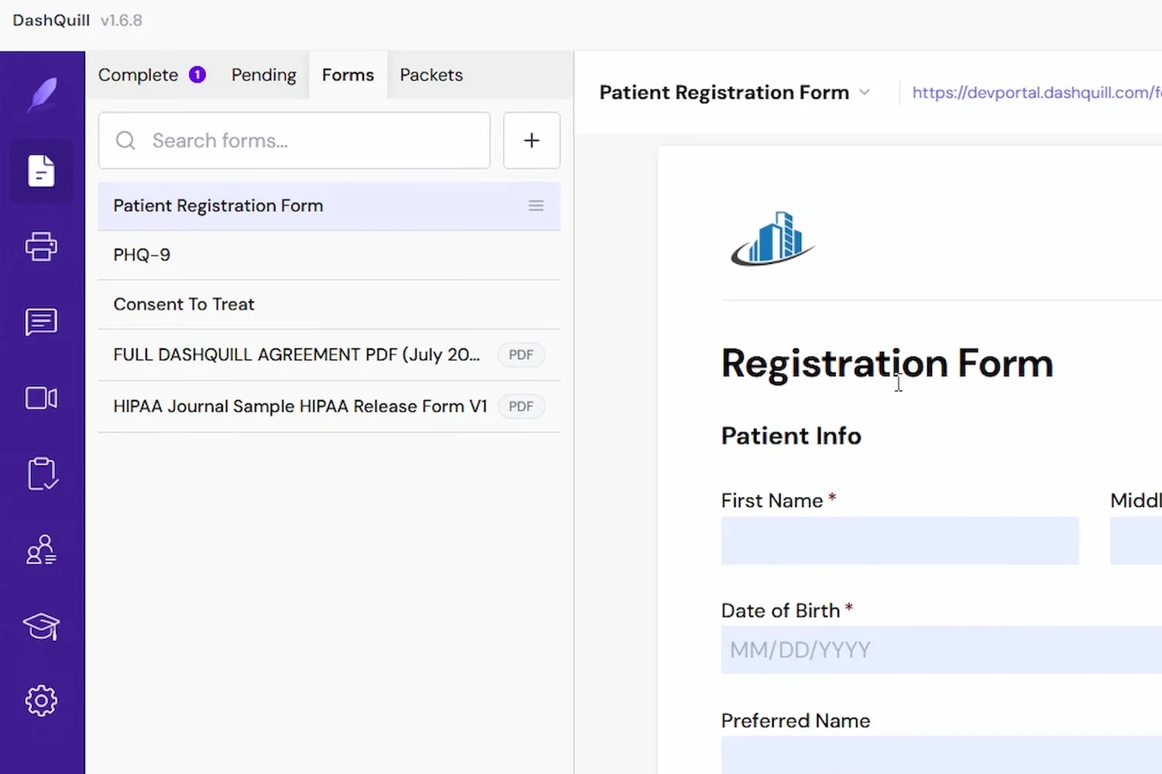Click the First Name input field

[899, 540]
